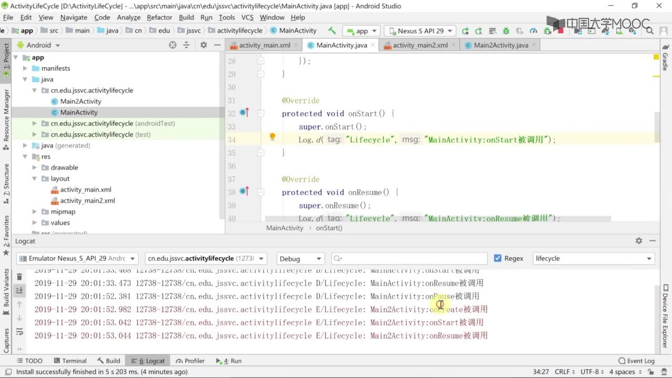Collapse the app module tree node

pyautogui.click(x=16, y=58)
